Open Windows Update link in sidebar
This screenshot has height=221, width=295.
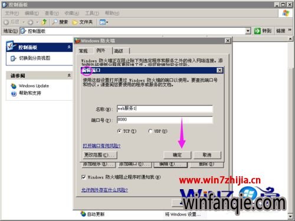[34, 86]
